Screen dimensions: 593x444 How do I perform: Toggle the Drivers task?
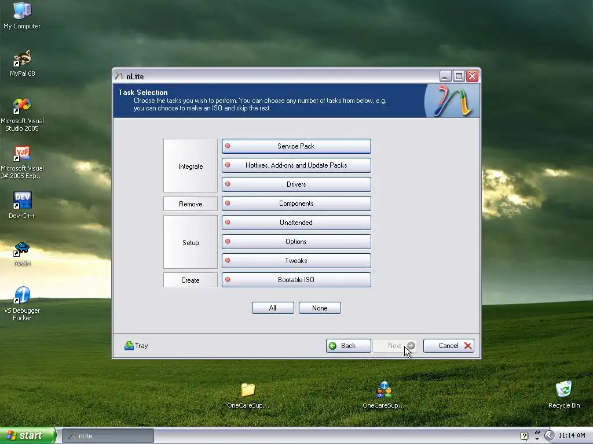click(x=296, y=184)
